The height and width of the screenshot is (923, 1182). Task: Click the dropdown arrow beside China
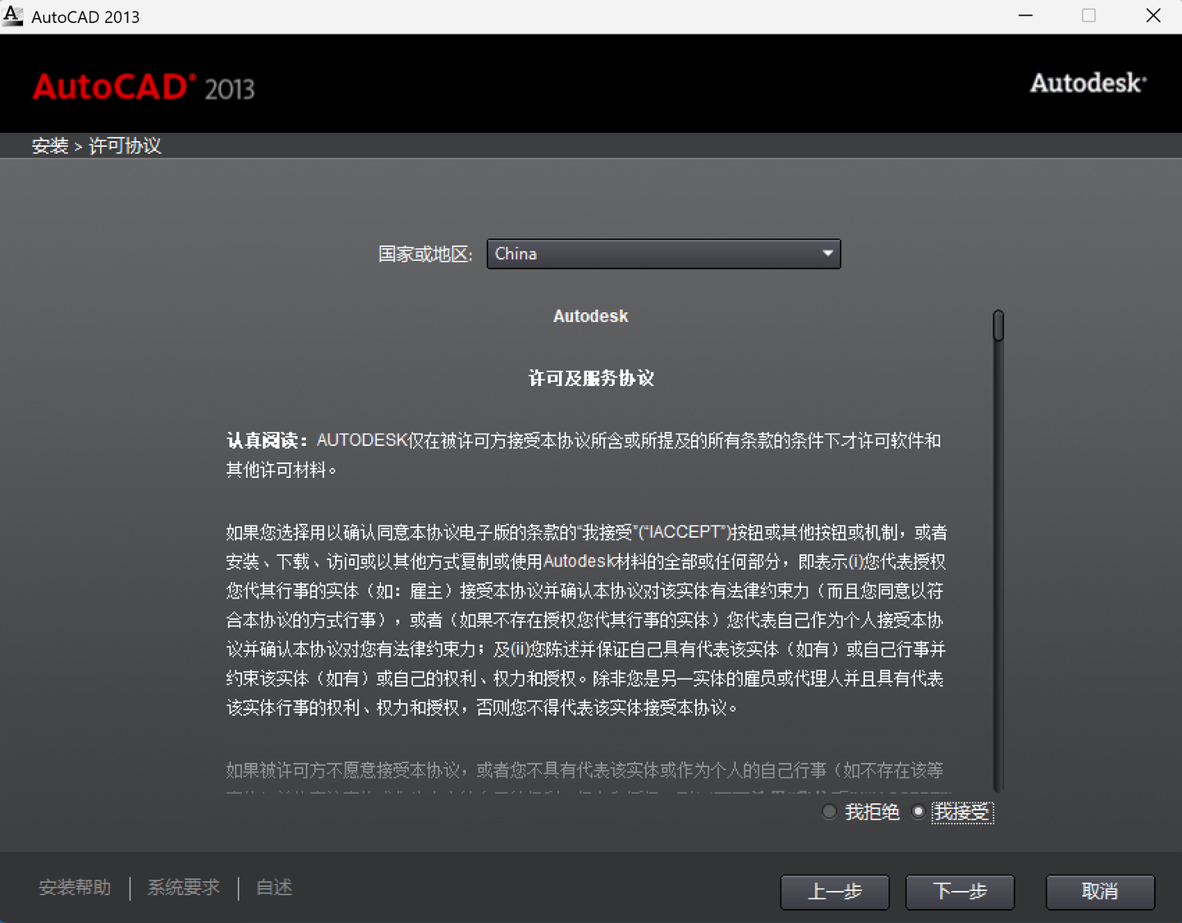click(827, 254)
